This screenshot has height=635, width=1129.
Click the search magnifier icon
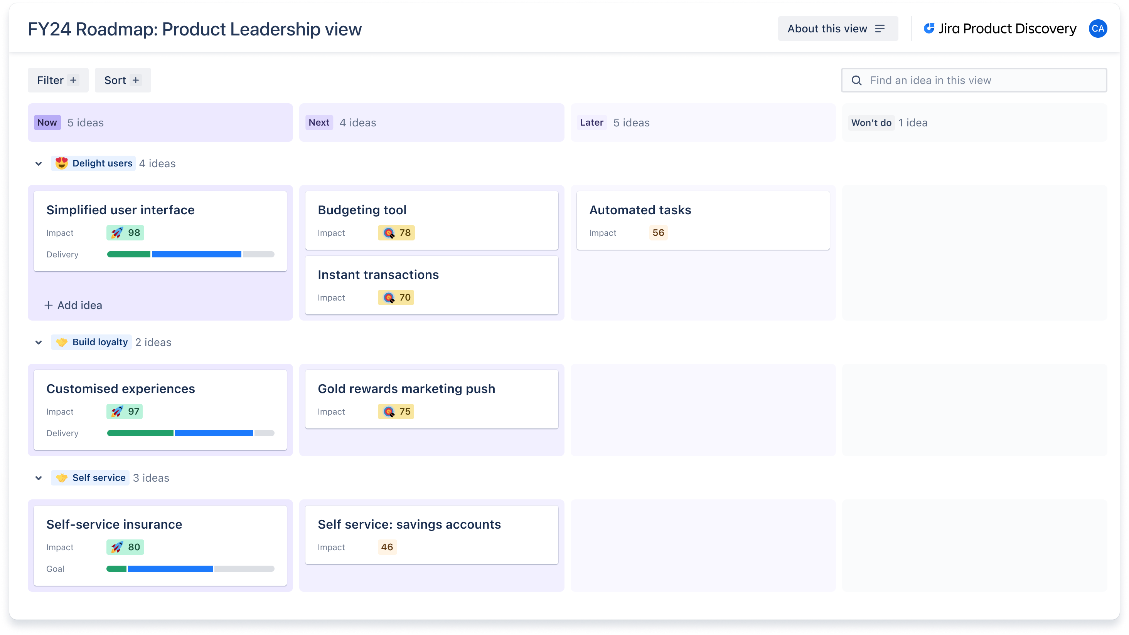pyautogui.click(x=856, y=80)
